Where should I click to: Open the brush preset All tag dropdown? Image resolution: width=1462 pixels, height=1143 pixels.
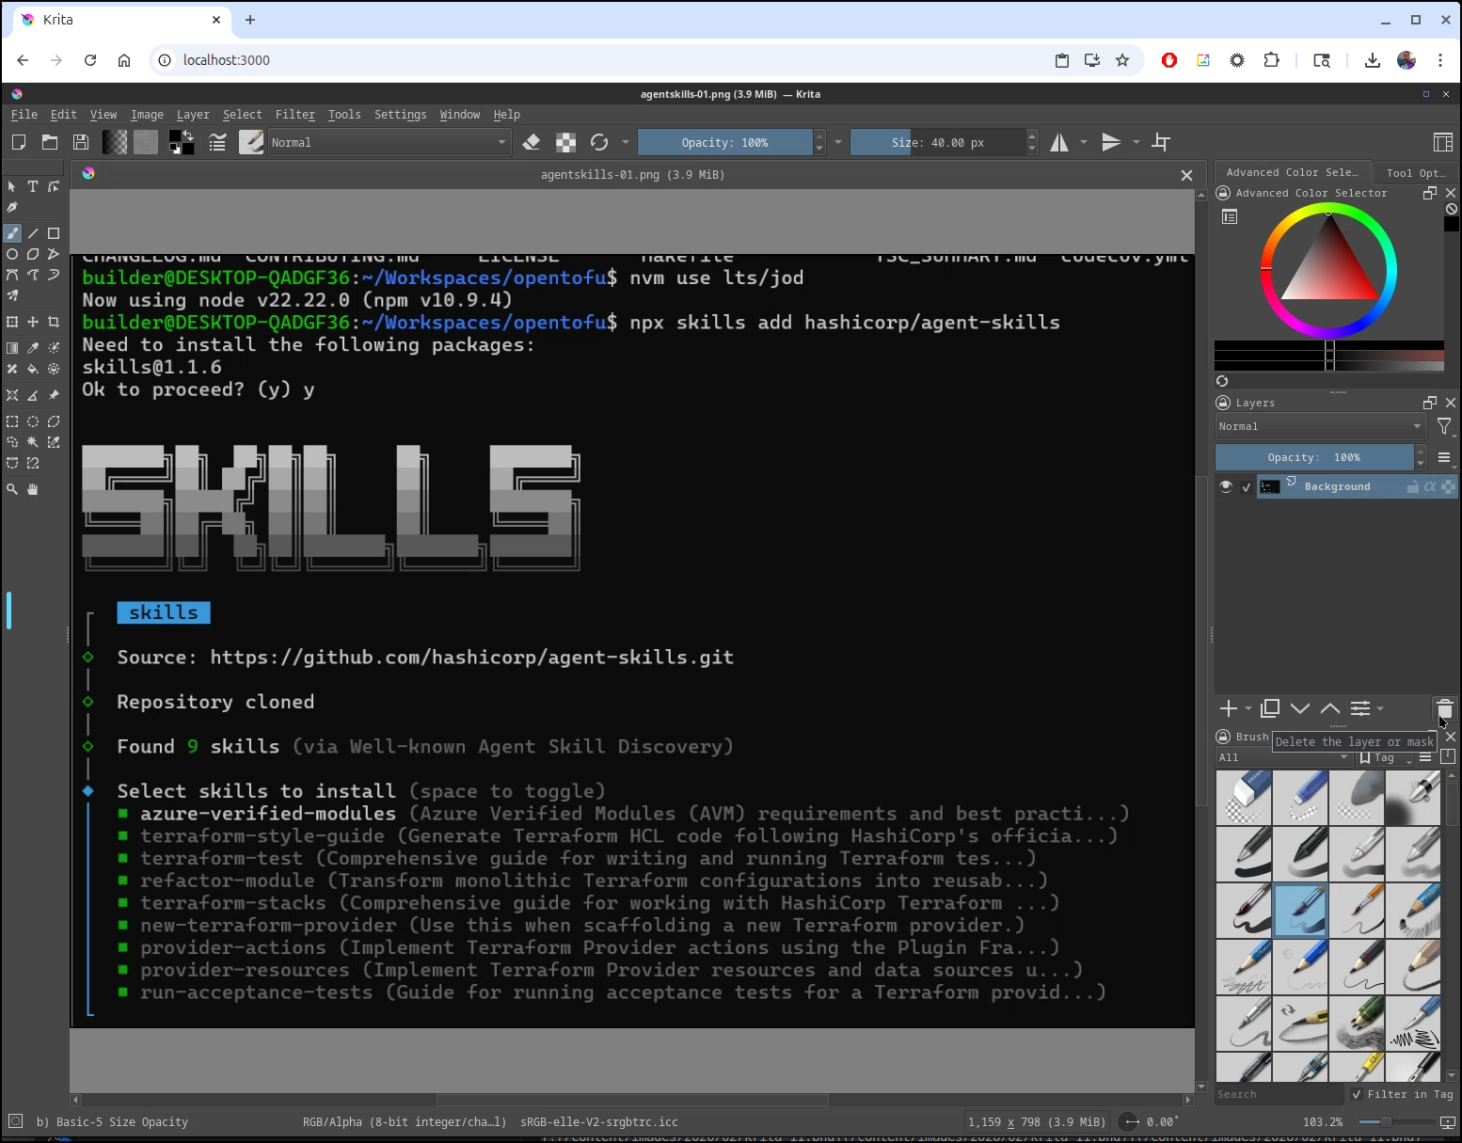coord(1283,757)
